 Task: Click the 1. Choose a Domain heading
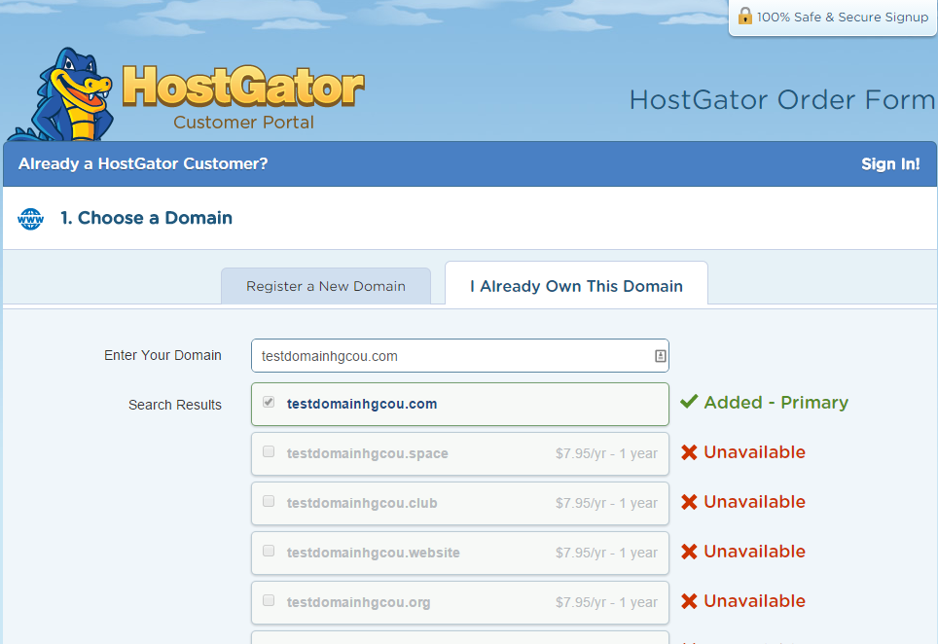pos(146,218)
